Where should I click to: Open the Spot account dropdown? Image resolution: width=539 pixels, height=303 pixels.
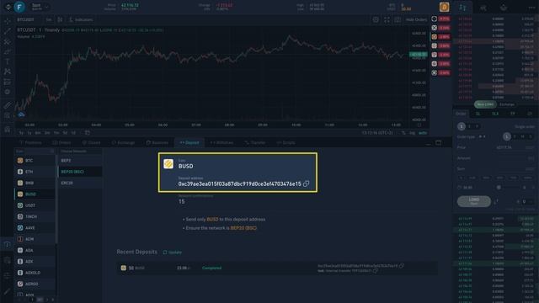tap(40, 7)
